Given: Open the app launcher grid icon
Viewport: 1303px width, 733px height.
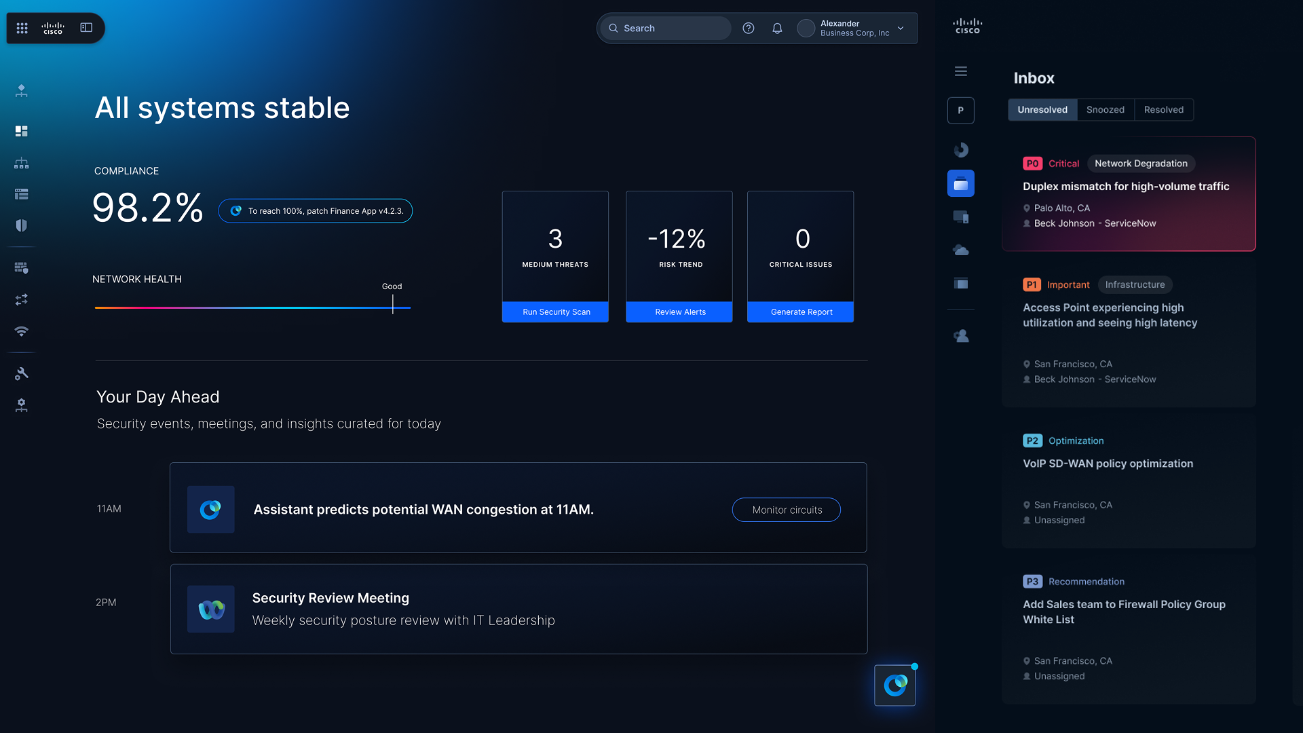Looking at the screenshot, I should click(22, 28).
